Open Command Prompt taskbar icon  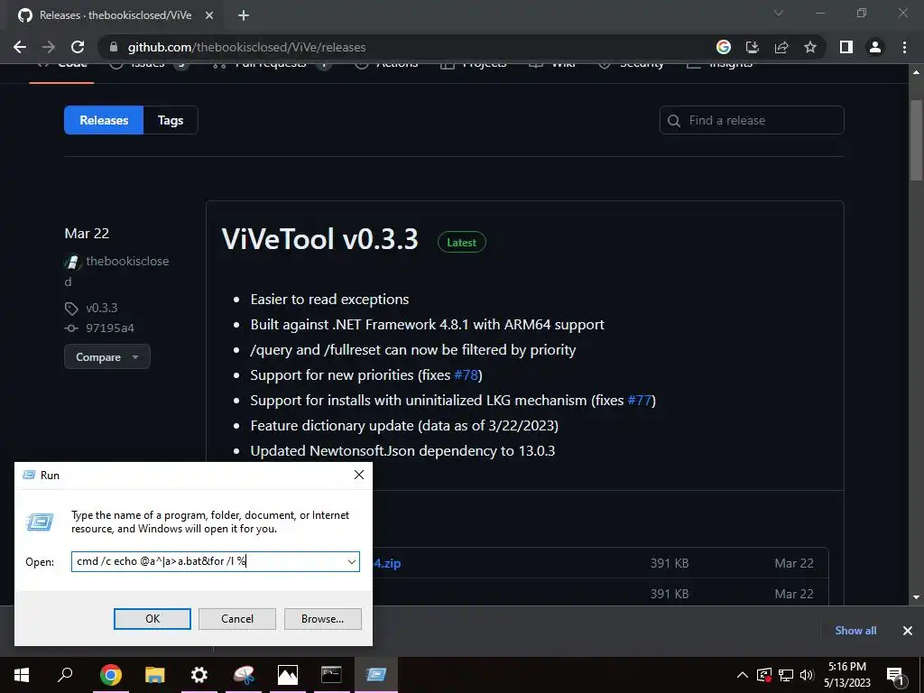coord(331,675)
